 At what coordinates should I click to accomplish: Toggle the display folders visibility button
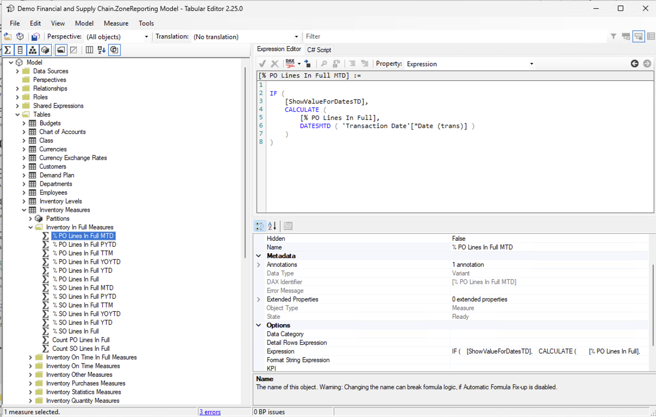[x=61, y=49]
